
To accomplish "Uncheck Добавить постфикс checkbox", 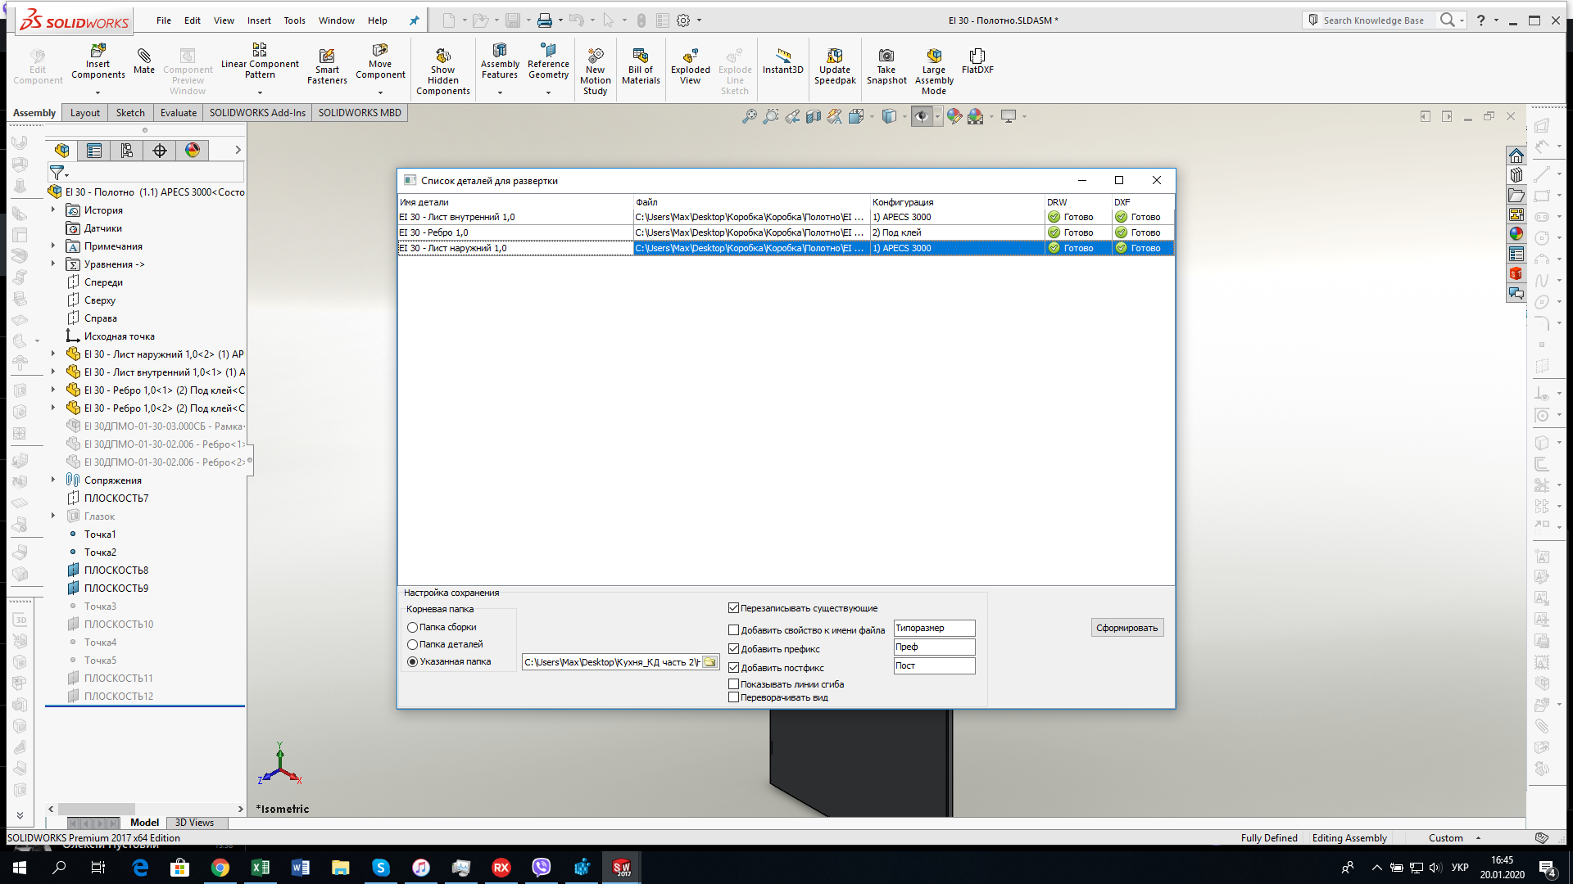I will 733,668.
